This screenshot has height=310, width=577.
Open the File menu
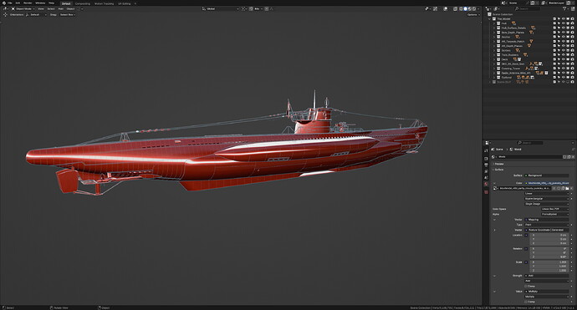[x=10, y=3]
